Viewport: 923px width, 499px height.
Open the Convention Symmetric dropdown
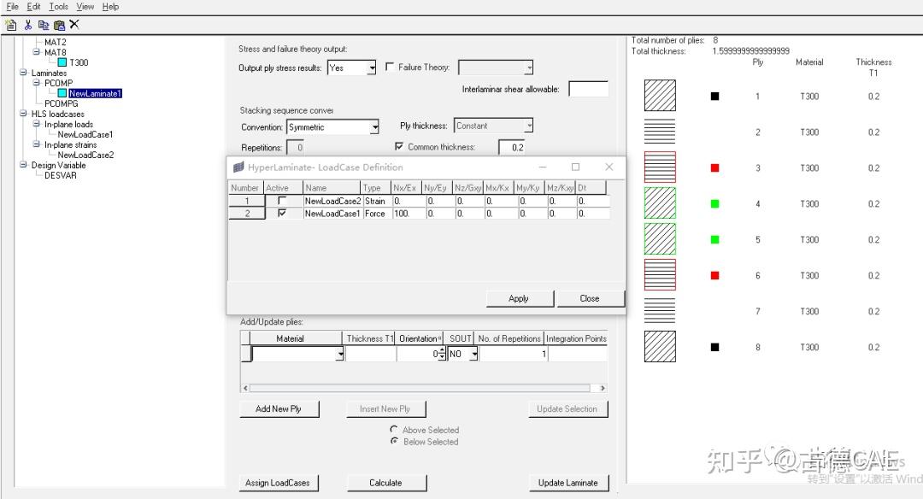[x=374, y=127]
